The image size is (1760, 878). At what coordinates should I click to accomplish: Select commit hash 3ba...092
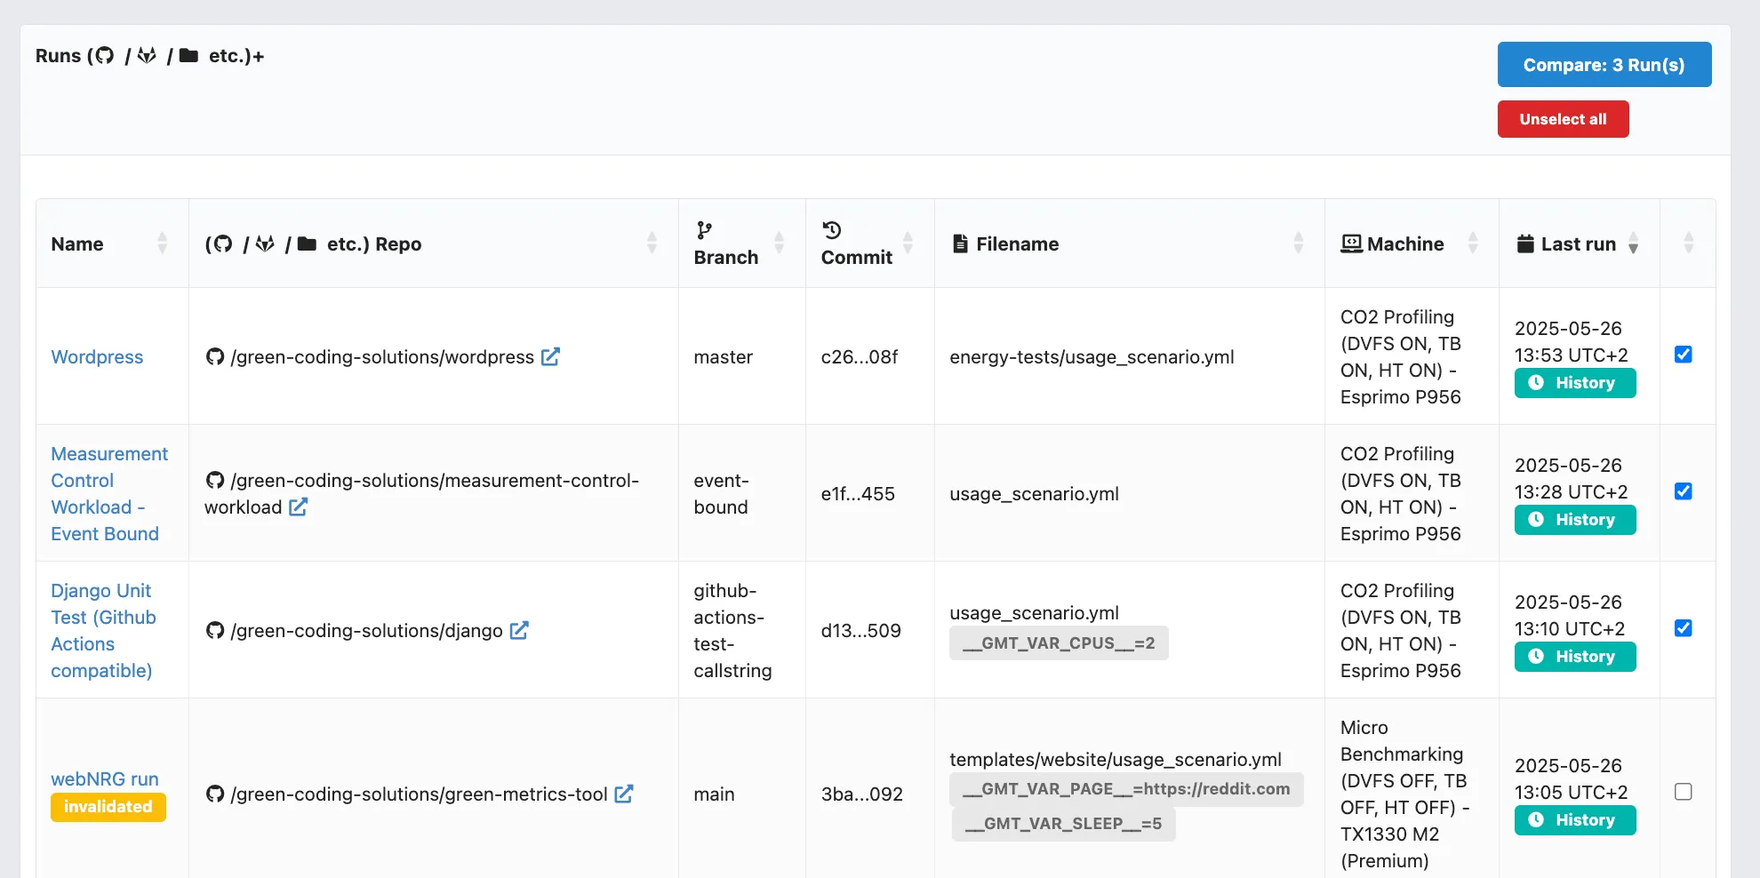861,794
